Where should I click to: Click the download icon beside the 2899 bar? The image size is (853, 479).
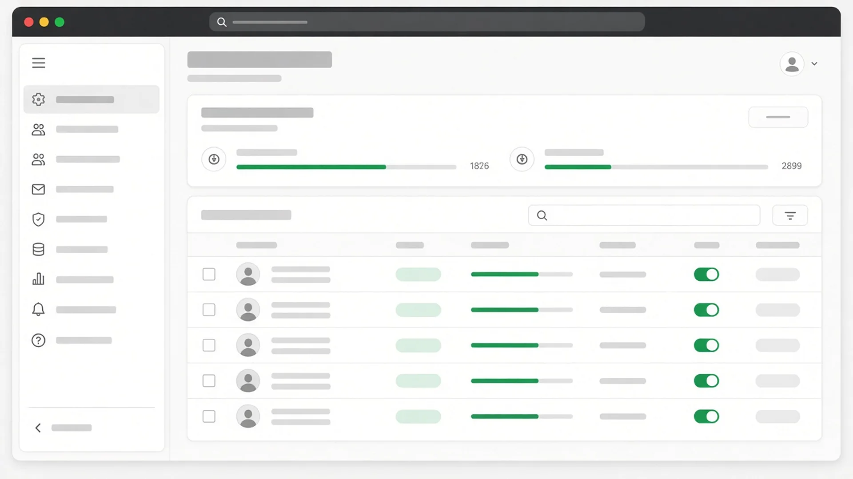click(x=522, y=159)
